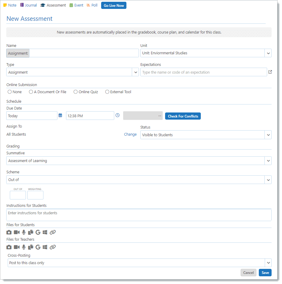Screen dimensions: 282x284
Task: Click the Google icon under Files for Students
Action: [38, 232]
